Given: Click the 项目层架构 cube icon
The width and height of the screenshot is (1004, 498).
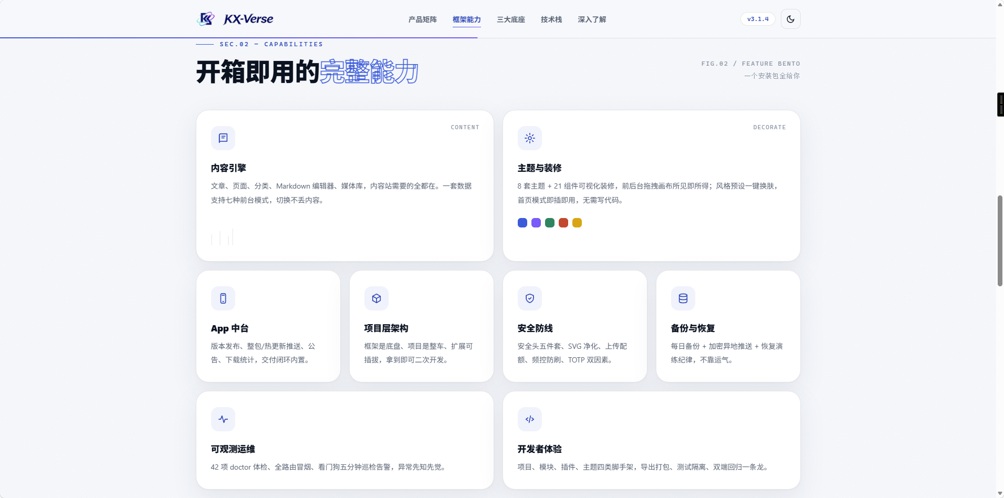Looking at the screenshot, I should pos(376,298).
